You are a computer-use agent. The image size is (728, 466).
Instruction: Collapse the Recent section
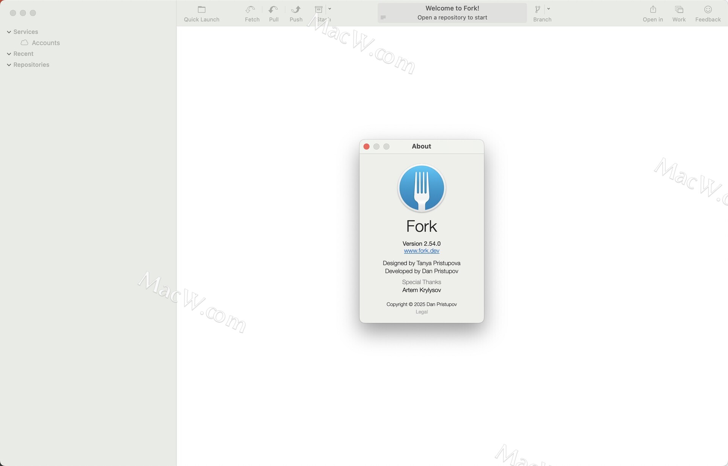coord(9,54)
